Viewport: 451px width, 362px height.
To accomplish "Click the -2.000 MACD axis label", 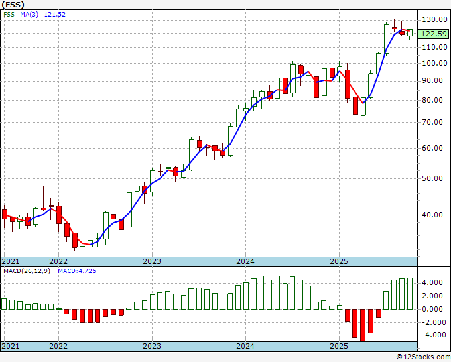I will [x=432, y=322].
